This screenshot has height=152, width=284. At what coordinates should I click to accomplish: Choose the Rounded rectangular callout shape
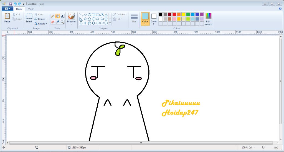[x=98, y=23]
